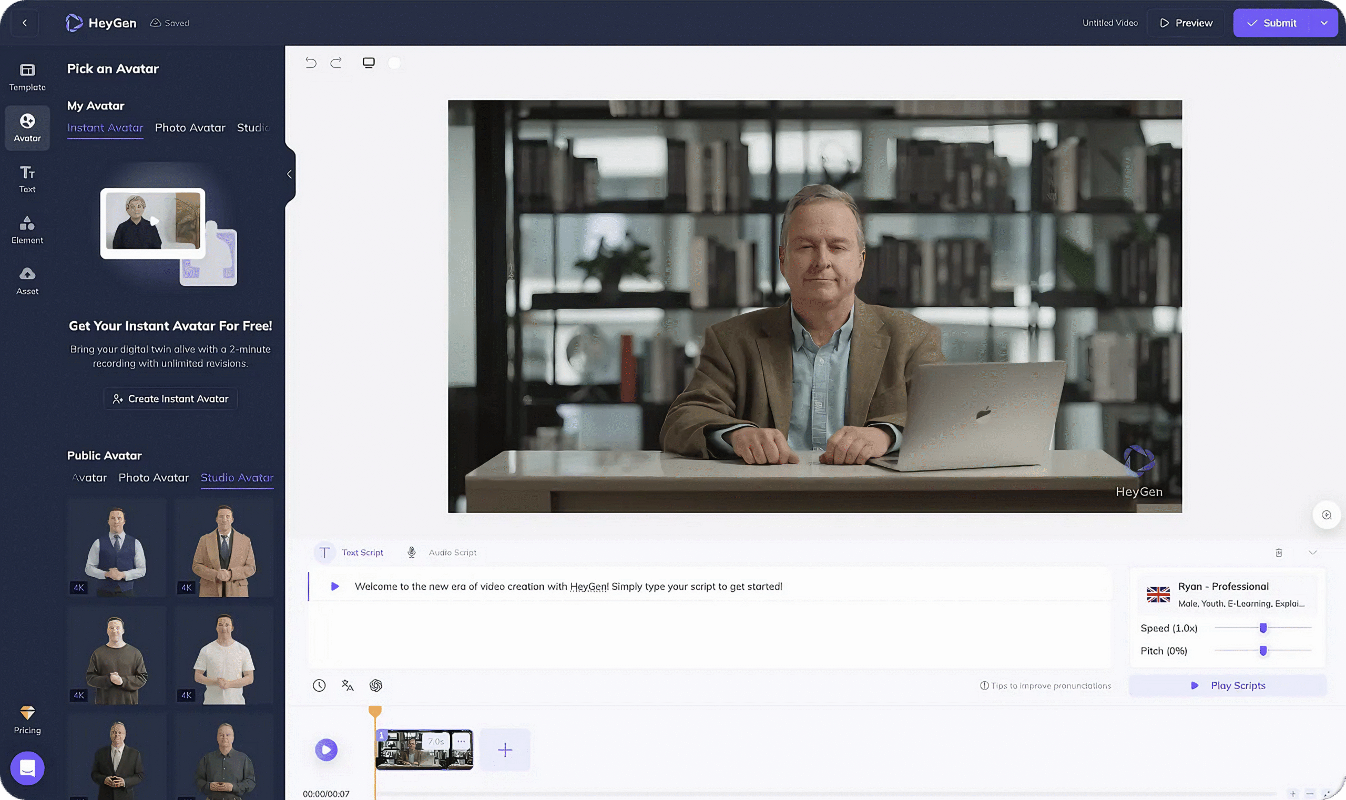This screenshot has width=1346, height=800.
Task: Open the Pricing page
Action: coord(27,720)
